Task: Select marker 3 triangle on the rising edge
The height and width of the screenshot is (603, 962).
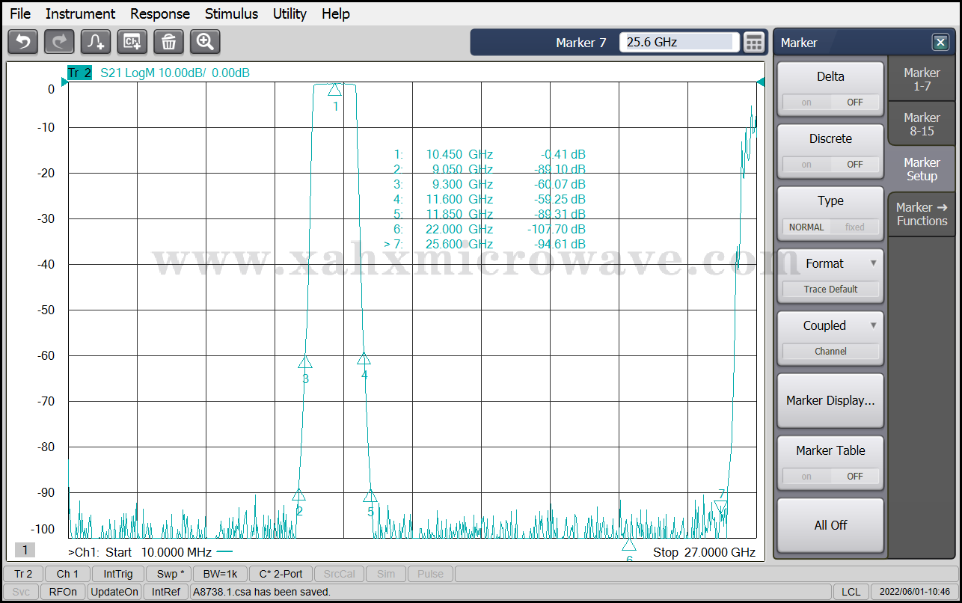Action: coord(305,361)
